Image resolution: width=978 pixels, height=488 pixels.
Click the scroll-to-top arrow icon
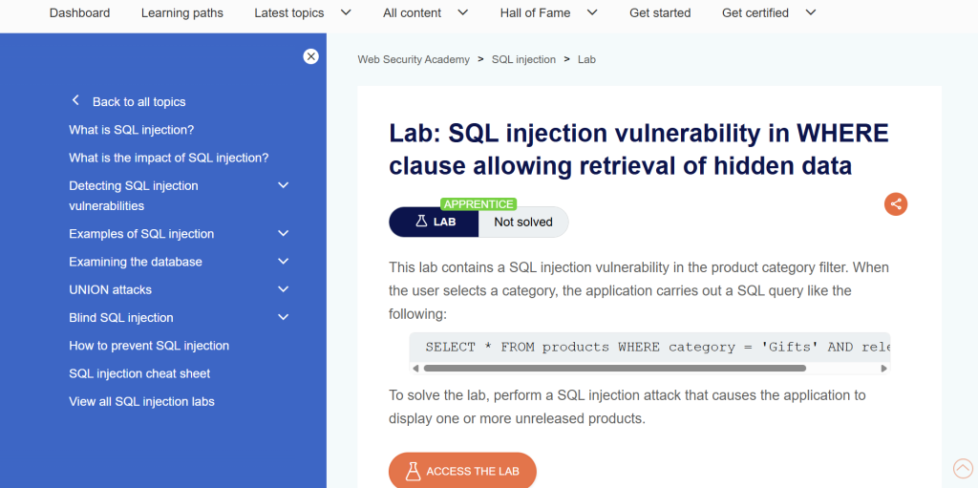[x=963, y=468]
